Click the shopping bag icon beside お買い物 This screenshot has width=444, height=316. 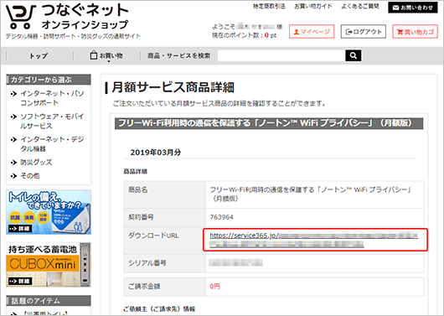pos(94,55)
